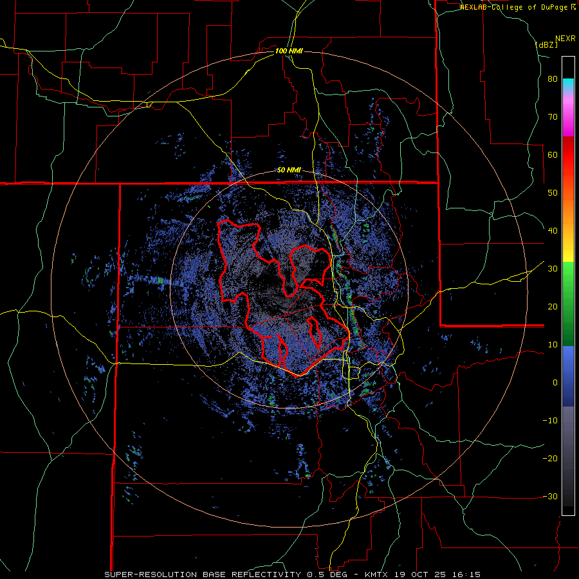The height and width of the screenshot is (579, 579).
Task: Click the 40 value on the dBZ scale
Action: 553,231
